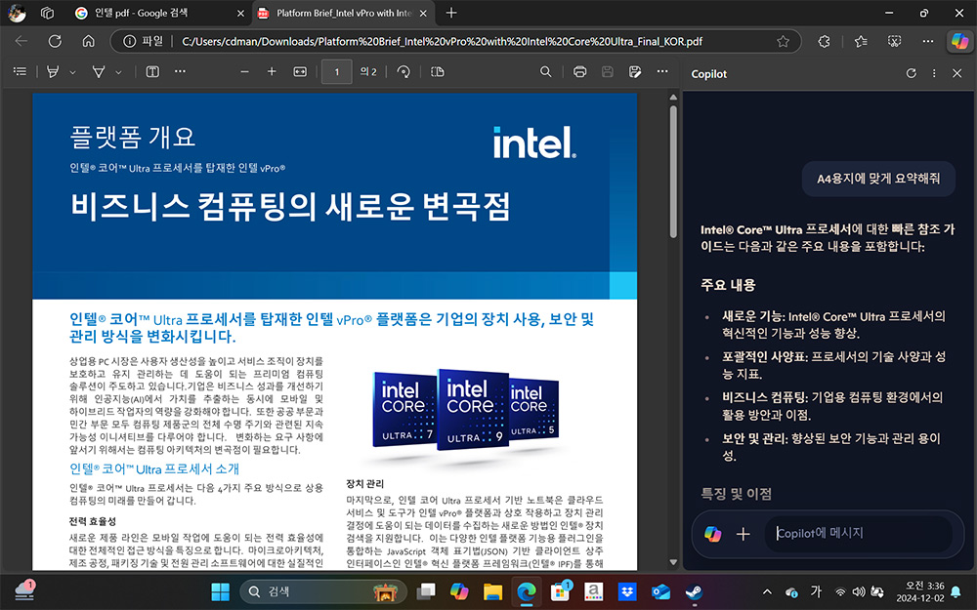Select the Platform Brief PDF tab
The image size is (977, 610).
point(343,13)
